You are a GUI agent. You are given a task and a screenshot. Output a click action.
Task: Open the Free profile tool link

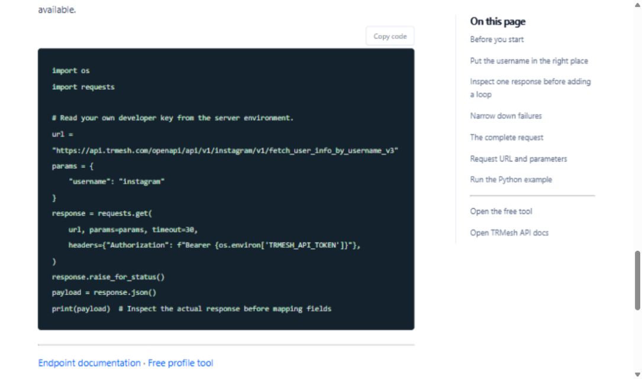[x=180, y=363]
